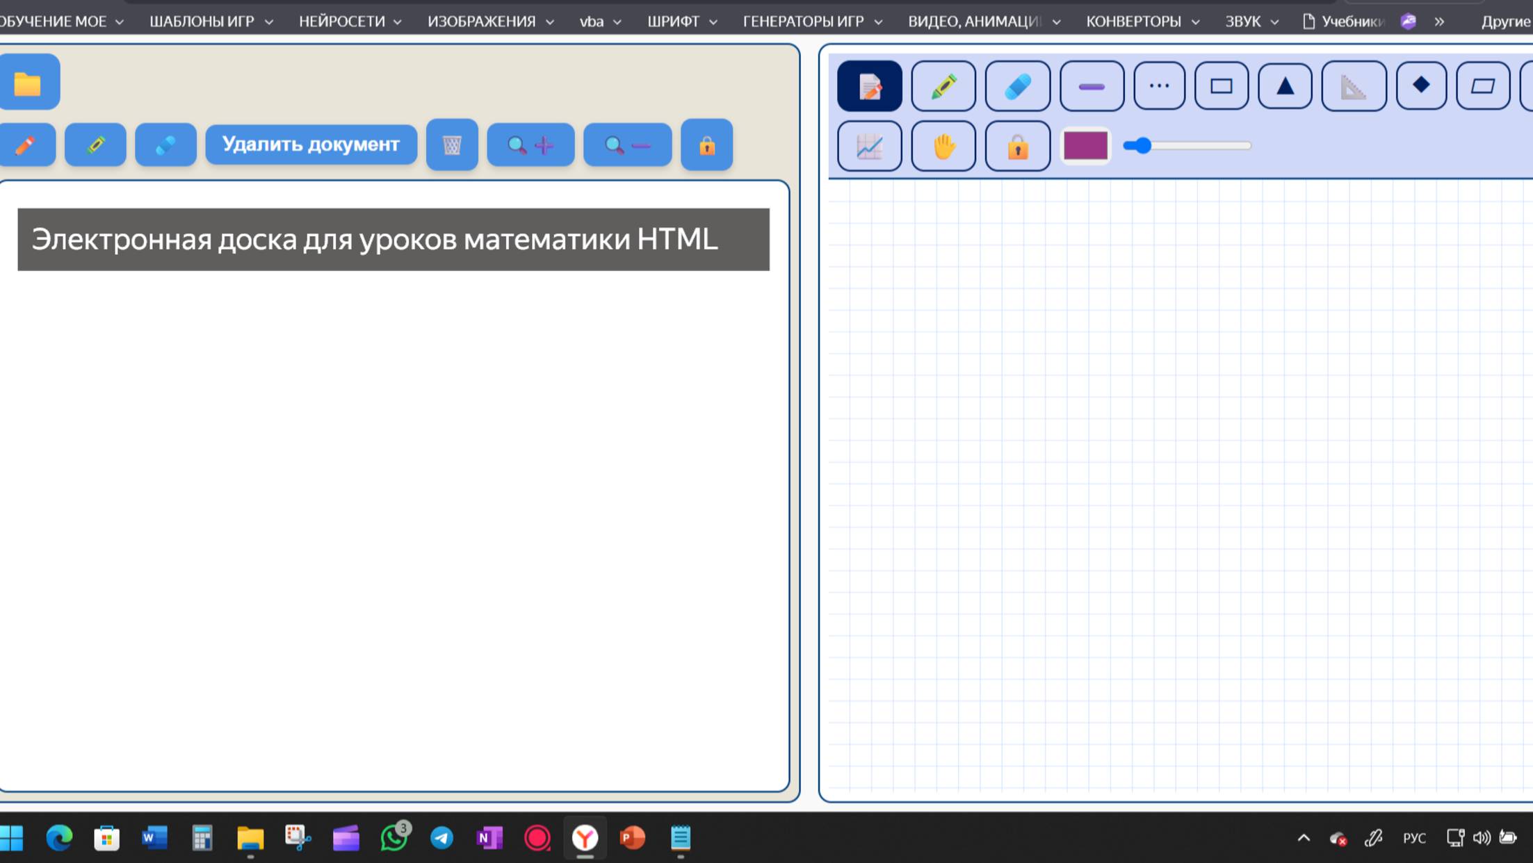Activate the hand pan tool
The image size is (1533, 863).
(x=943, y=147)
